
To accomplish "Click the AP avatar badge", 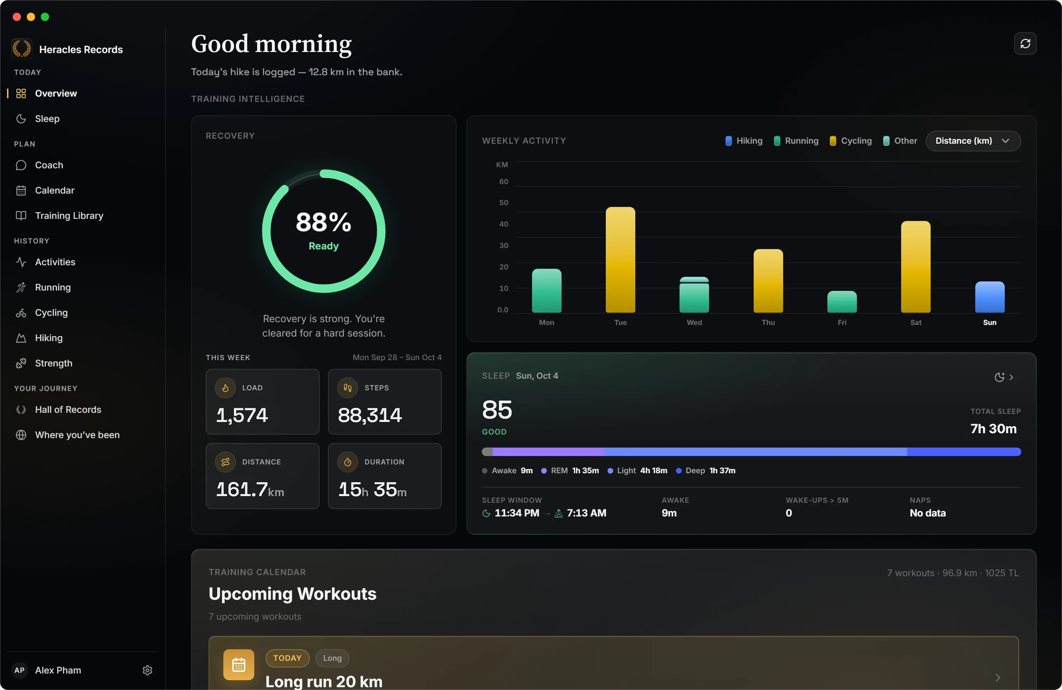I will [x=20, y=670].
